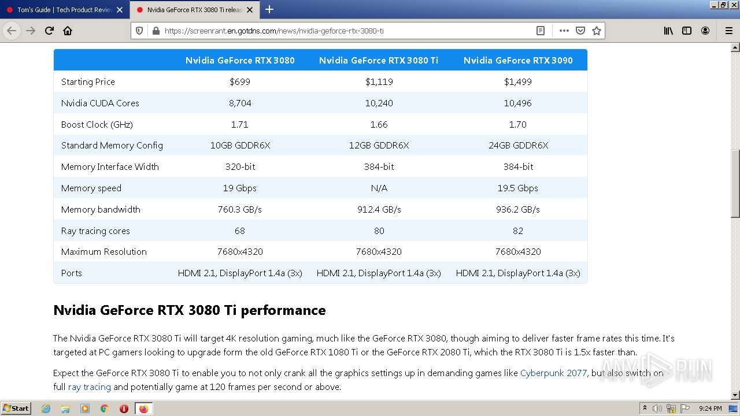Go back to previous page
This screenshot has height=416, width=740.
12,31
